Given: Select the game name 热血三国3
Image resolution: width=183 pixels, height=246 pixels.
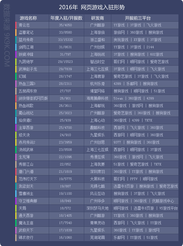Looking at the screenshot, I should (27, 84).
